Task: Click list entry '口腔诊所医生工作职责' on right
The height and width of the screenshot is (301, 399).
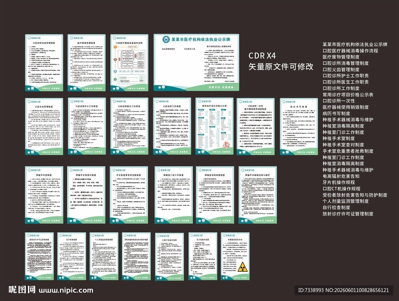Action: pyautogui.click(x=346, y=82)
